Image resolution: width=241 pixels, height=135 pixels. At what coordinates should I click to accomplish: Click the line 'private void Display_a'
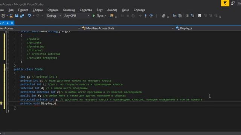38,103
